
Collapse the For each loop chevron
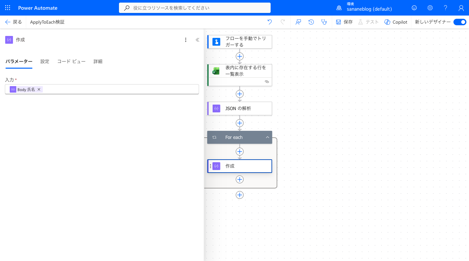coord(267,137)
